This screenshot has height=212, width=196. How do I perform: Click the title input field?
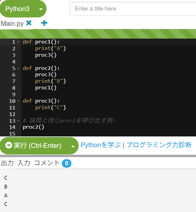point(133,9)
